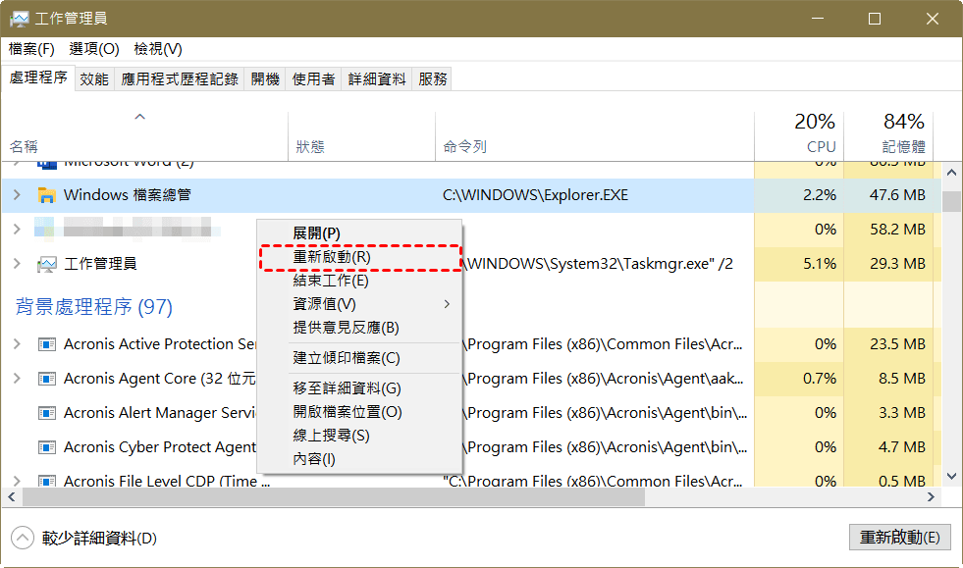
Task: Click the Acronis Cyber Protect Agent icon
Action: click(47, 447)
